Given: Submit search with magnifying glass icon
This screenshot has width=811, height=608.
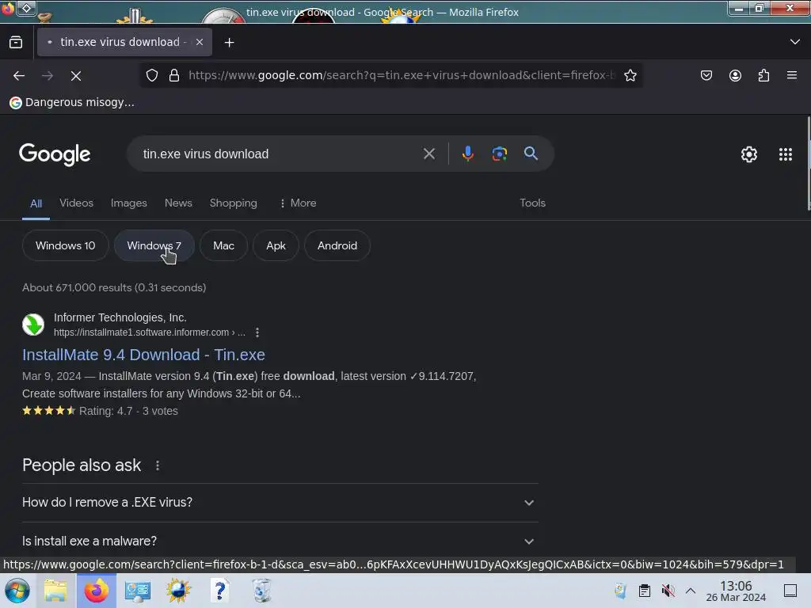Looking at the screenshot, I should [x=531, y=154].
